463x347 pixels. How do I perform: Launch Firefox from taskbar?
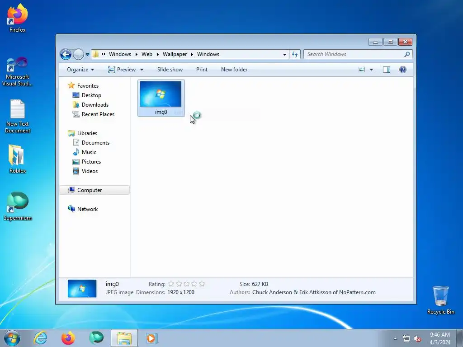tap(68, 338)
